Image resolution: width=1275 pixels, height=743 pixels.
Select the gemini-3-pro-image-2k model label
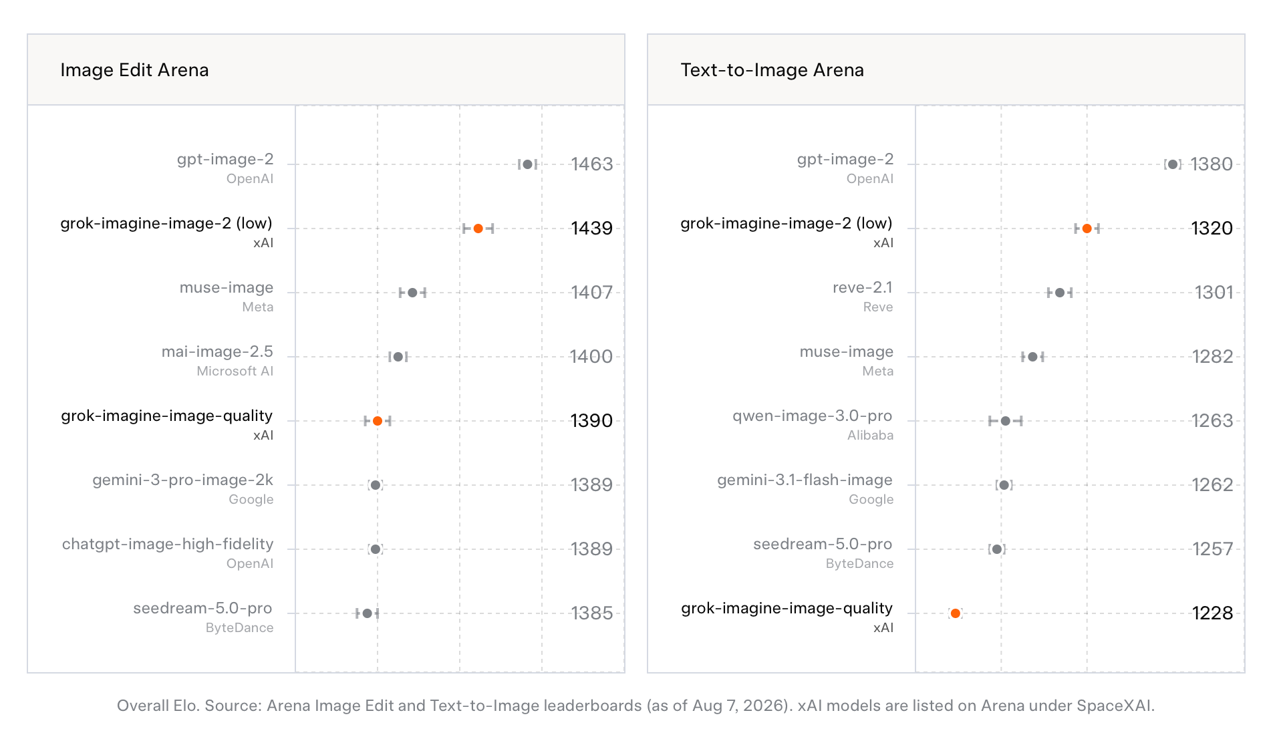pos(183,480)
